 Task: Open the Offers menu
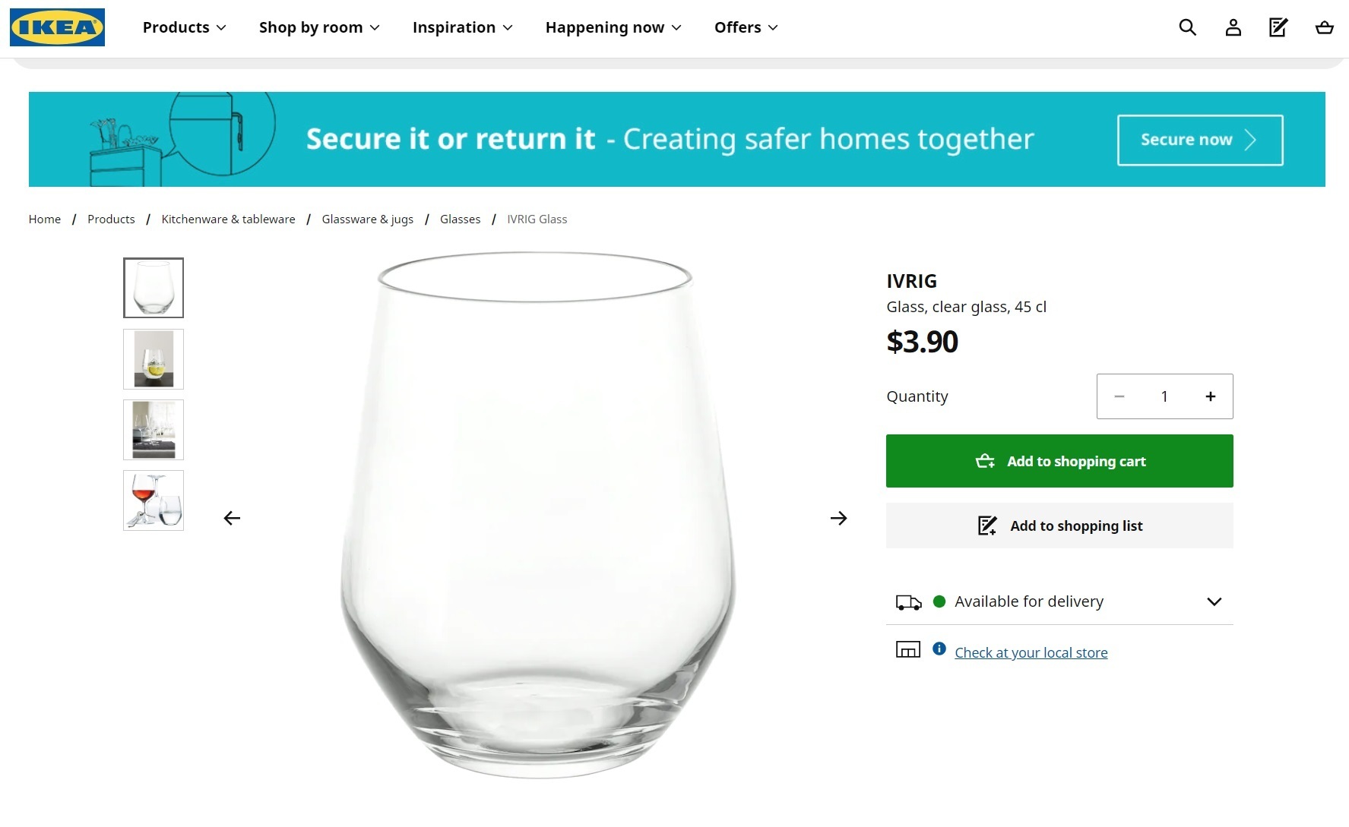click(x=746, y=27)
